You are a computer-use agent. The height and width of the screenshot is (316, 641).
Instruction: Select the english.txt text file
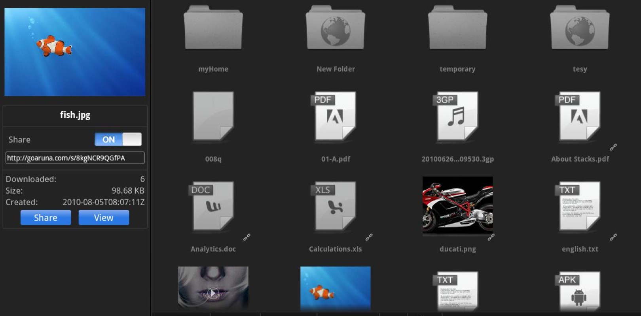580,206
